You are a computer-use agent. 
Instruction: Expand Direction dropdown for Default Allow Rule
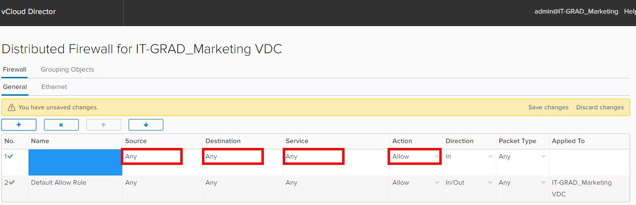pos(490,183)
